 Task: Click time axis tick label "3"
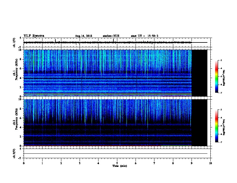(x=80, y=163)
